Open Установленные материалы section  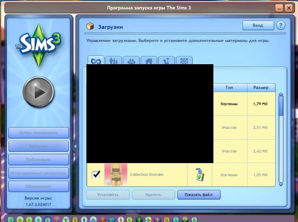(x=39, y=173)
